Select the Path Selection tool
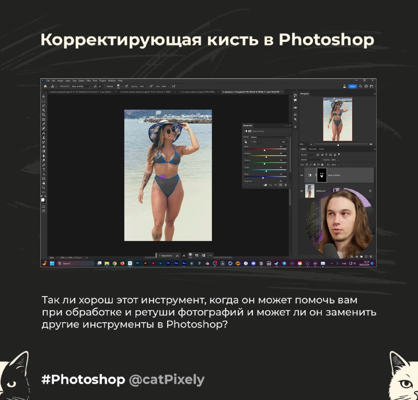 (43, 174)
